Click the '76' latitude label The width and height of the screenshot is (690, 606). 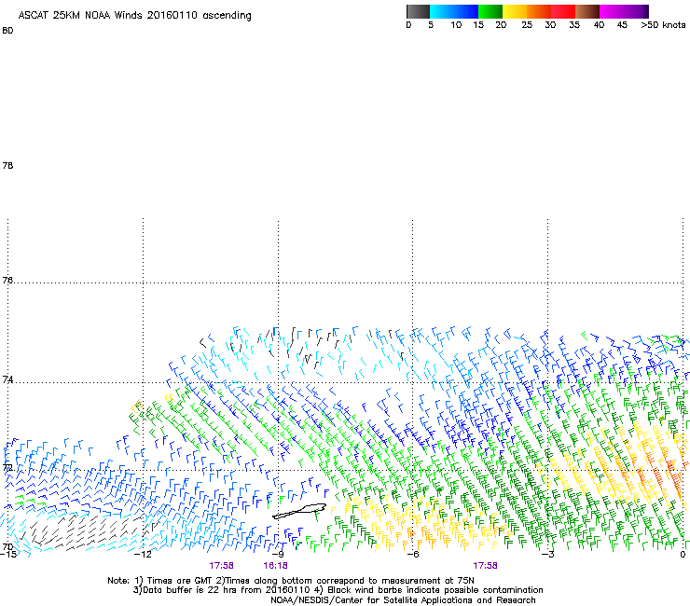[x=7, y=280]
